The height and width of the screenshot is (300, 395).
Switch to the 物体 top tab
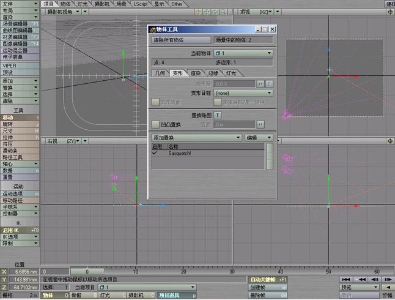pos(66,4)
